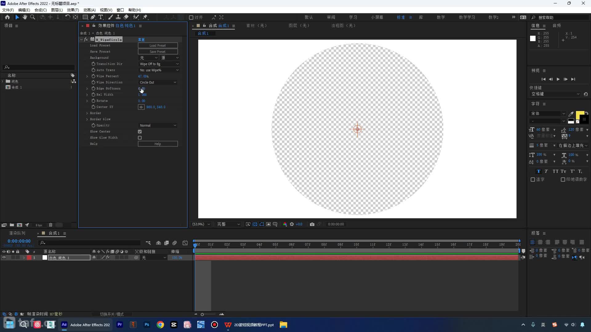Select the Brush tool
Image resolution: width=591 pixels, height=332 pixels.
point(111,17)
